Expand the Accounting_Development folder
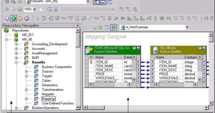This screenshot has height=113, width=215. 16,44
